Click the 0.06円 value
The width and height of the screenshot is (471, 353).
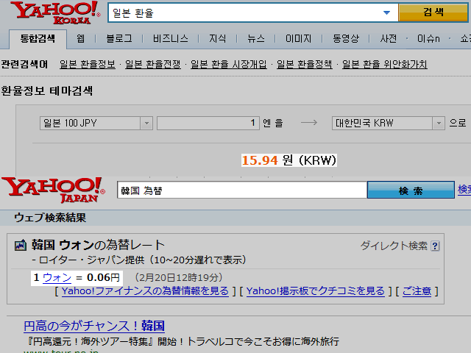pos(103,277)
